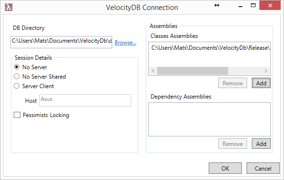
Task: Click the left scroll arrow in Classes Assemblies
Action: coord(153,71)
